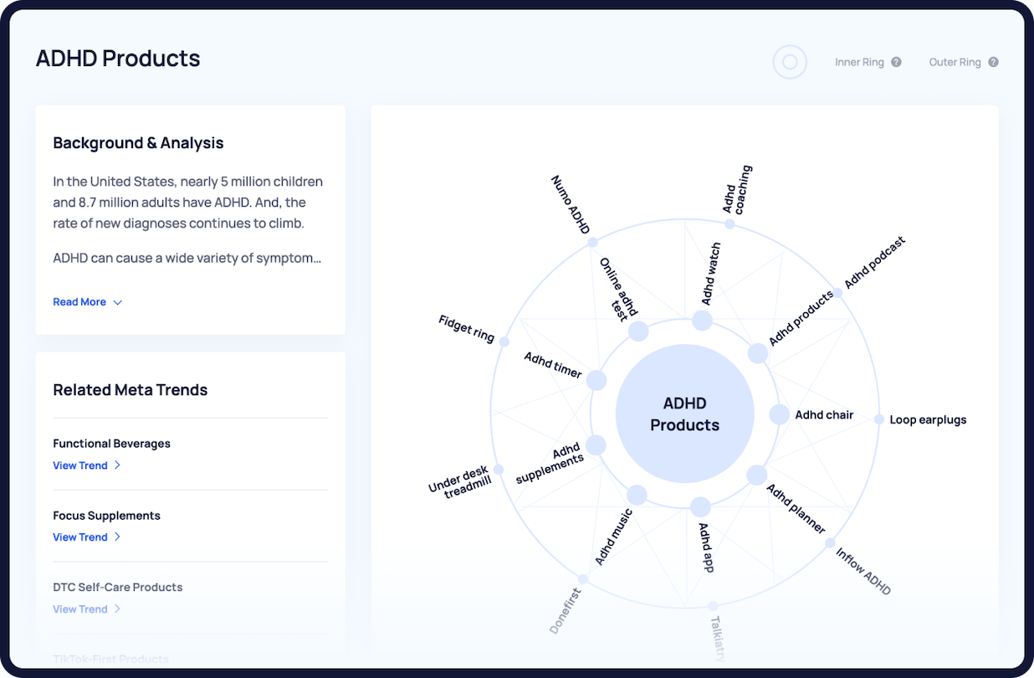Select the Adhd chair node circle
This screenshot has height=678, width=1034.
[780, 414]
